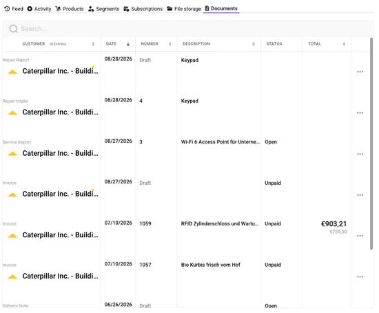Sort by Customer column arrows

(x=93, y=44)
